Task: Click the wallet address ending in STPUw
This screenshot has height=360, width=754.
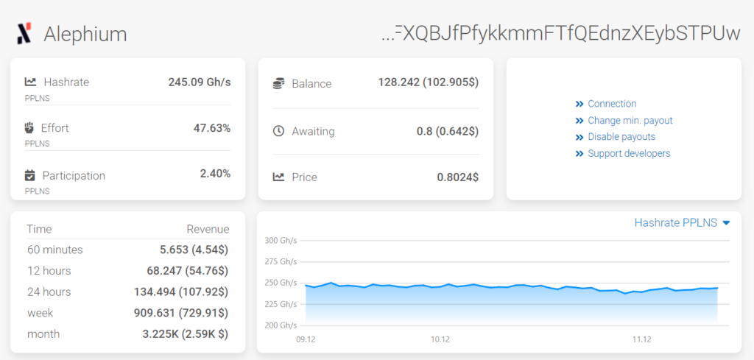Action: 560,34
